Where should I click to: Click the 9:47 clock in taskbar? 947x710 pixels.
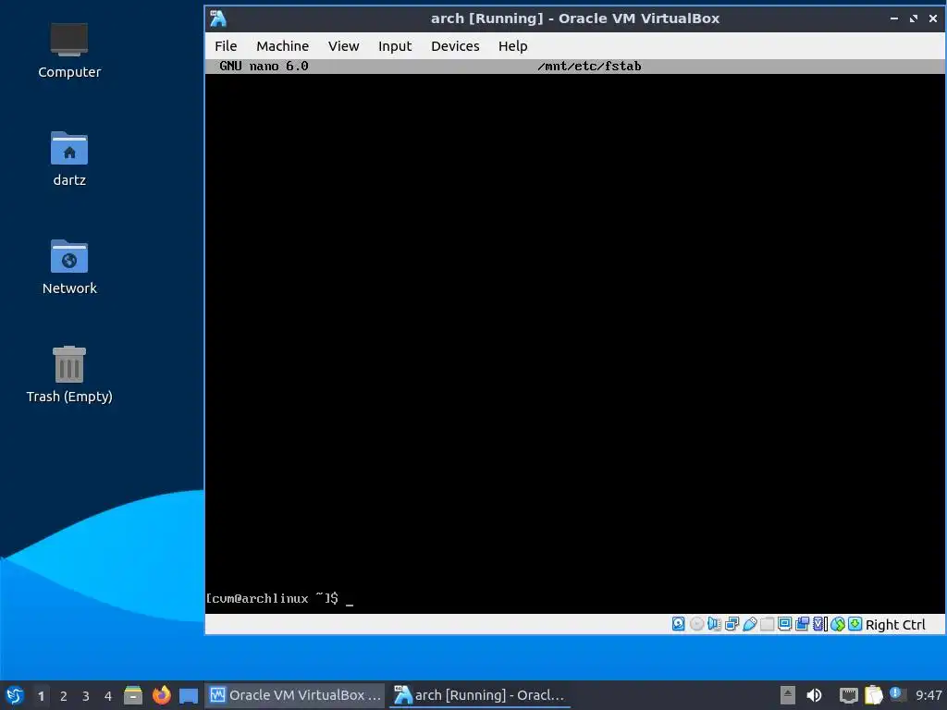click(x=929, y=695)
